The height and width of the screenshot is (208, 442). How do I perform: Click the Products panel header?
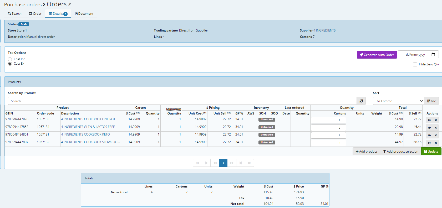[223, 82]
